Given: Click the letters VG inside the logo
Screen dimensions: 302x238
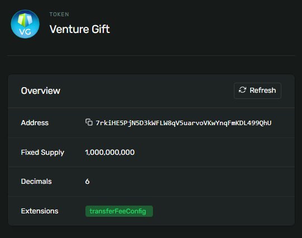Looking at the screenshot, I should click(25, 31).
